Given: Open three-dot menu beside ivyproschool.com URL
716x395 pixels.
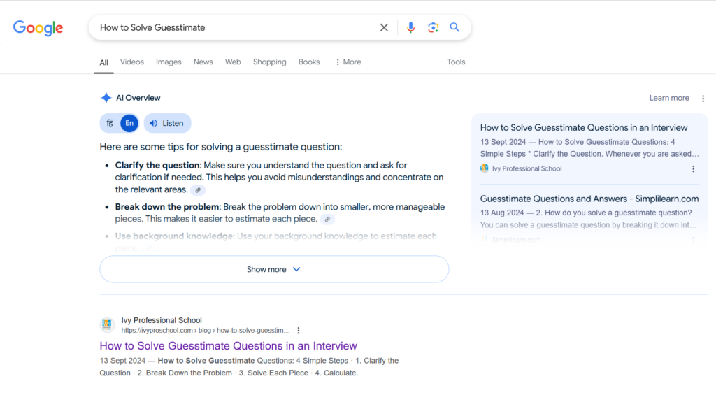Looking at the screenshot, I should pyautogui.click(x=298, y=330).
